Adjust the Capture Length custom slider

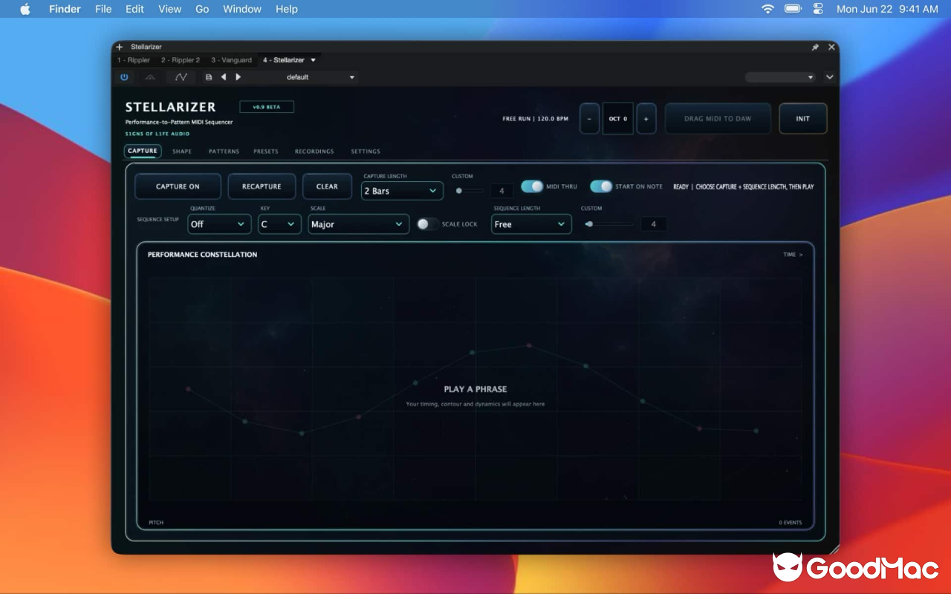[x=470, y=191]
